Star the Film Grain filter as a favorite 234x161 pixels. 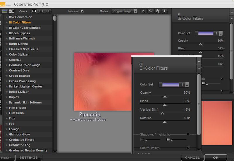[x=6, y=113]
